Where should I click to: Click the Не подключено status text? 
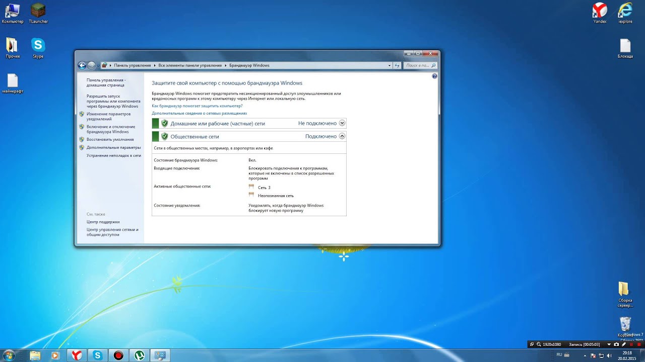[317, 123]
